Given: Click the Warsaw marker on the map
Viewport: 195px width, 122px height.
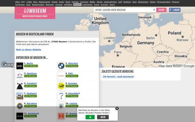Looking at the screenshot, I should click(183, 37).
